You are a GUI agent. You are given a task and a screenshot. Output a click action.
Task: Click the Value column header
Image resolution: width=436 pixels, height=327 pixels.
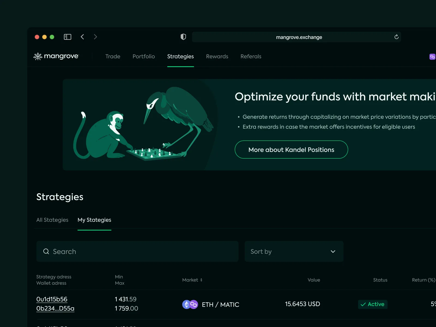(314, 280)
